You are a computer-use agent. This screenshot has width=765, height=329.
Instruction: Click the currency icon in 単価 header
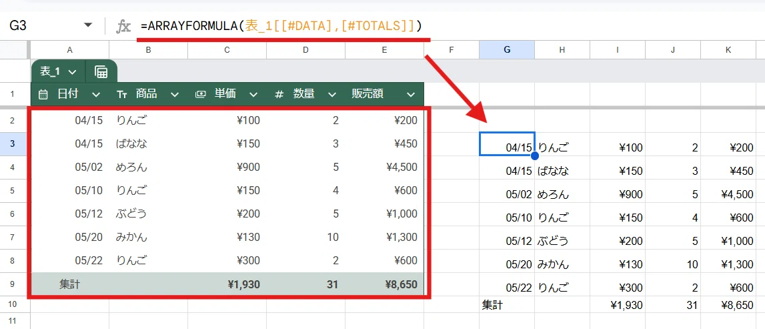point(200,95)
